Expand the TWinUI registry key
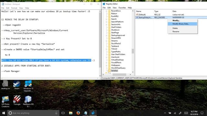The image size is (207, 116). [x=106, y=49]
